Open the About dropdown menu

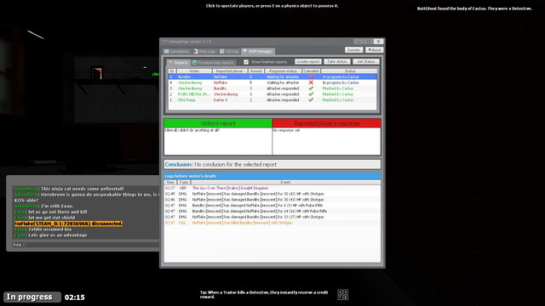tap(375, 50)
